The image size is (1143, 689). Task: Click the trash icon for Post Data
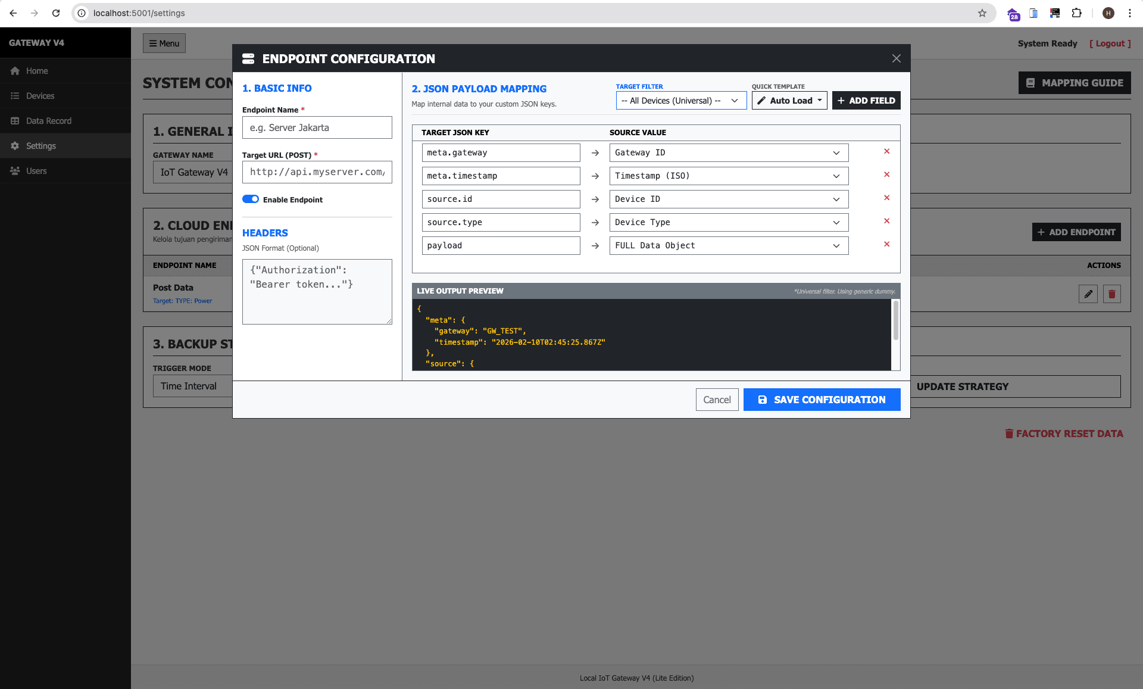[1111, 294]
